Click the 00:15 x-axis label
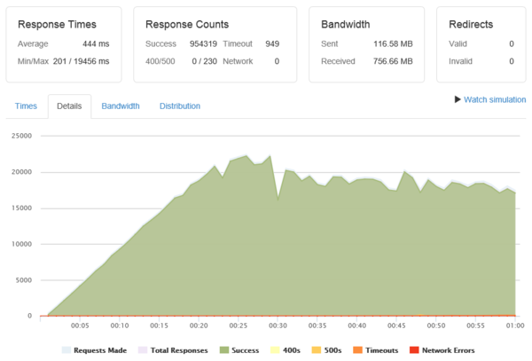 (x=159, y=326)
